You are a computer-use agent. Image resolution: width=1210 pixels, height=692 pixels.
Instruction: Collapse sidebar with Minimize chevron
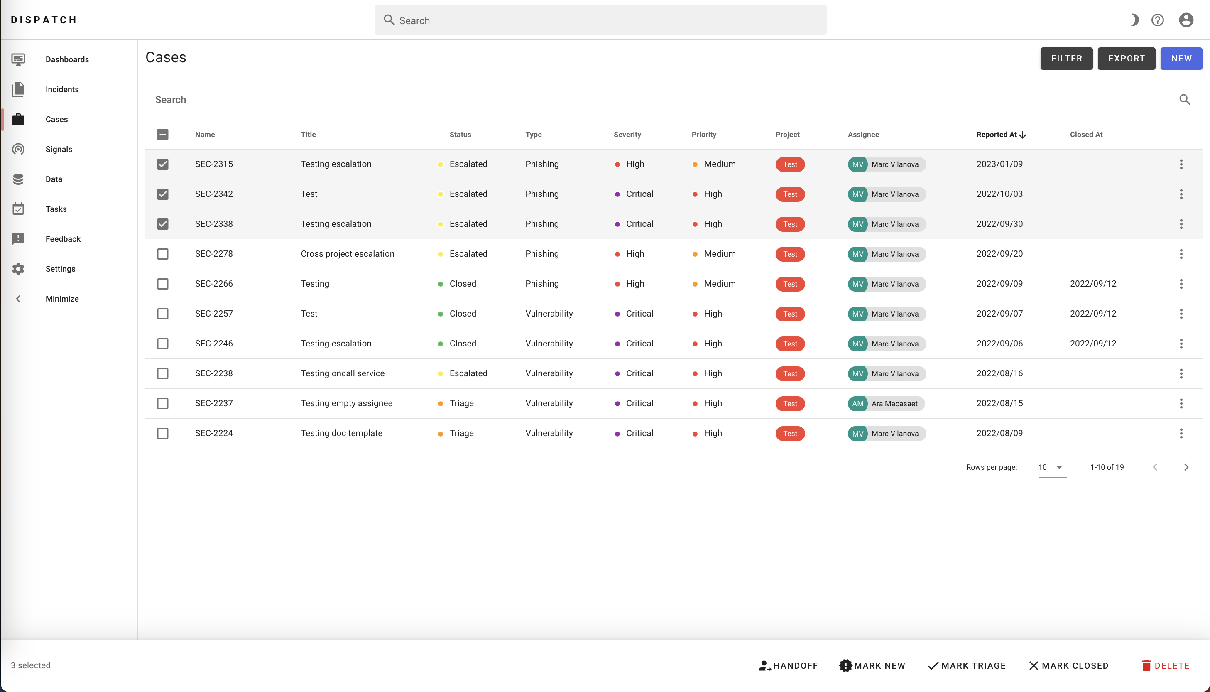coord(18,299)
